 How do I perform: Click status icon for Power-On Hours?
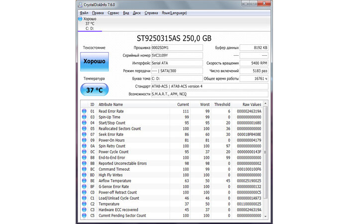[x=84, y=140]
